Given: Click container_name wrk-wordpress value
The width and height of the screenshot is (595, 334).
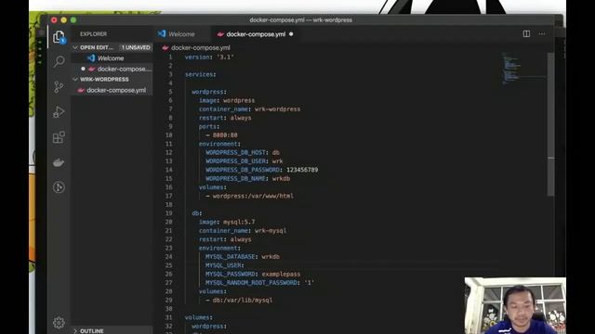Looking at the screenshot, I should [x=277, y=109].
